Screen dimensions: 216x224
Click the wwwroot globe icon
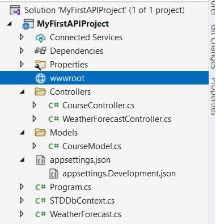click(x=40, y=78)
